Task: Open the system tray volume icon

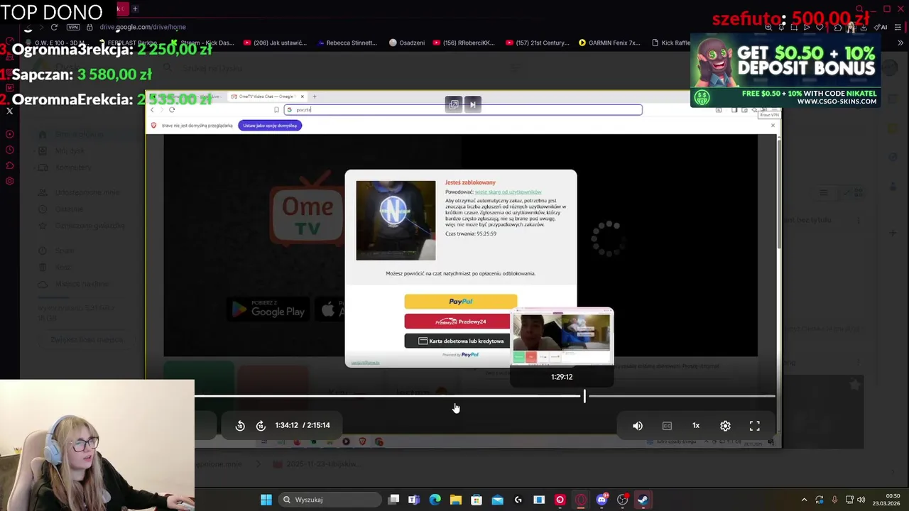Action: [x=861, y=500]
